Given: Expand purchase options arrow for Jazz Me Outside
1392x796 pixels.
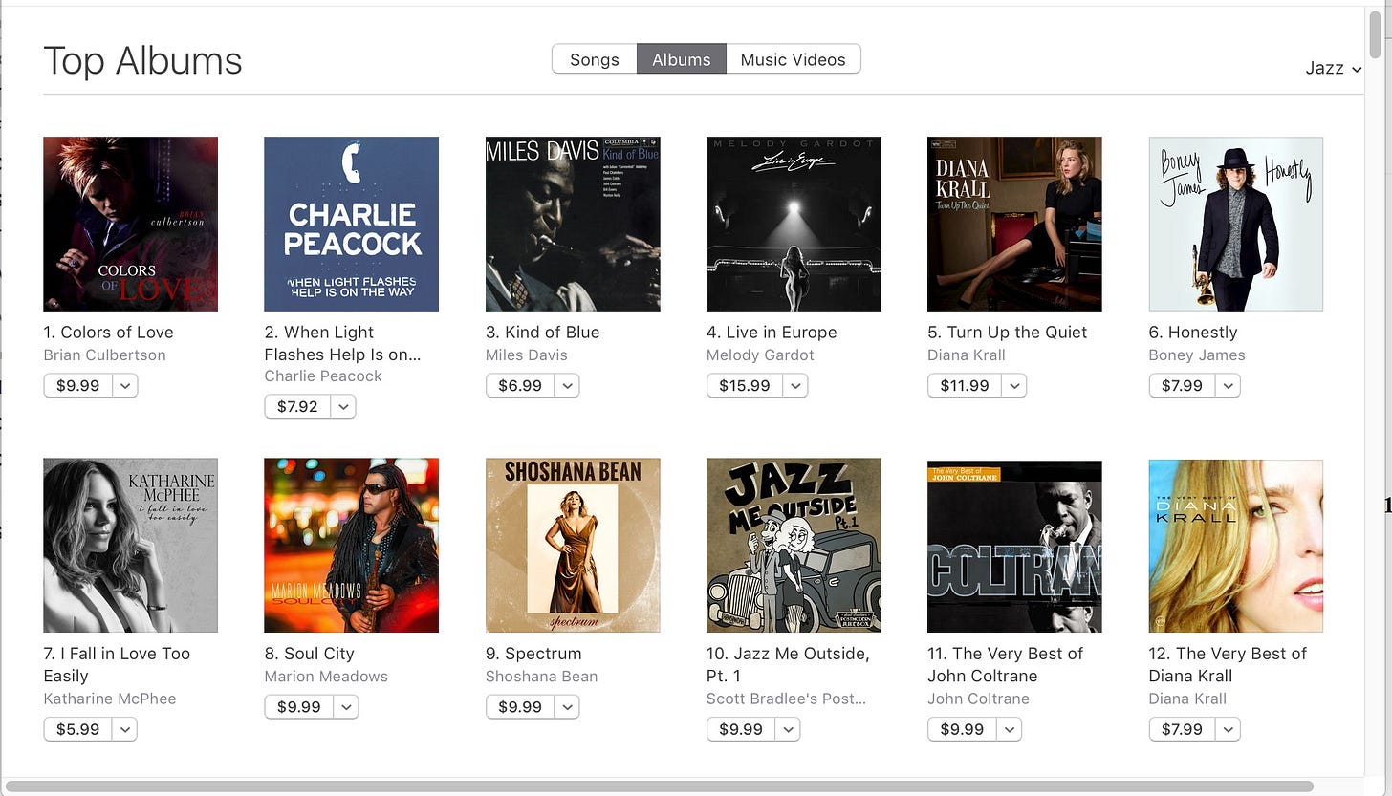Looking at the screenshot, I should click(x=788, y=729).
